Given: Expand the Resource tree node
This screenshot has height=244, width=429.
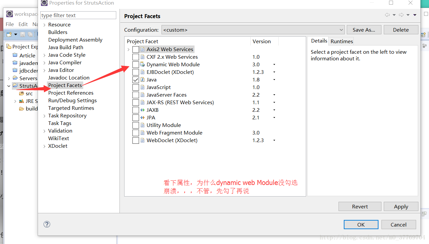Looking at the screenshot, I should 45,25.
